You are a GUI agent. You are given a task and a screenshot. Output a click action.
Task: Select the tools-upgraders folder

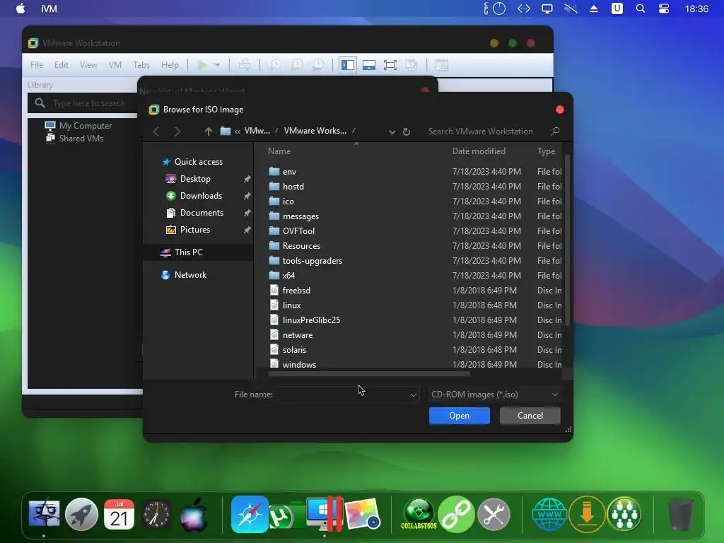click(312, 260)
